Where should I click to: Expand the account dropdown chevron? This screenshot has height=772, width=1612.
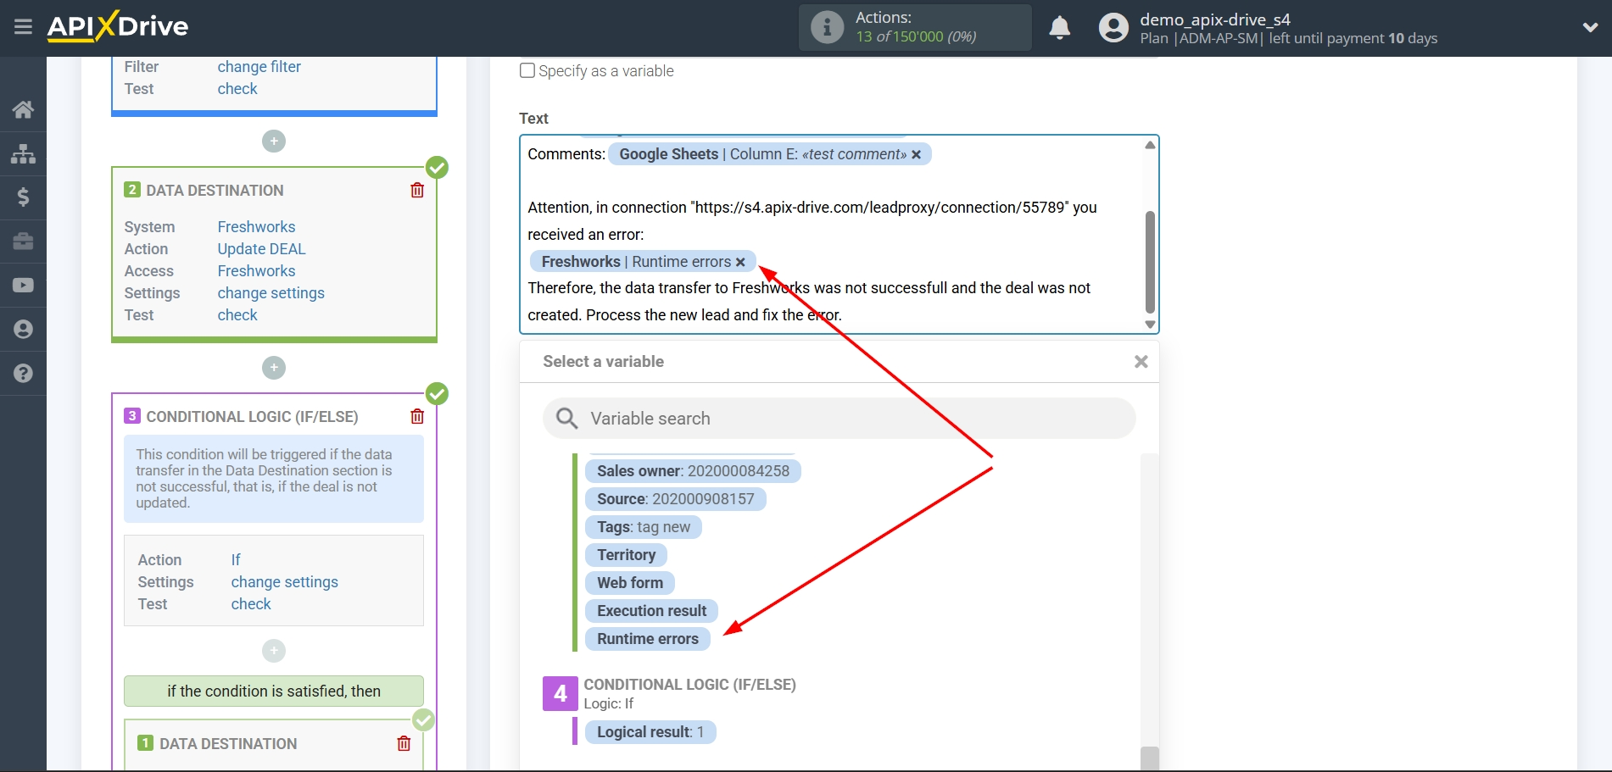[1590, 27]
